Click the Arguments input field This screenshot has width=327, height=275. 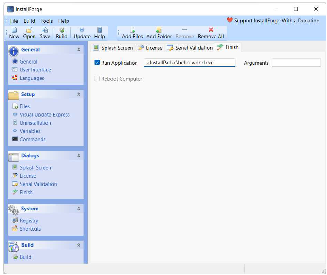point(296,63)
